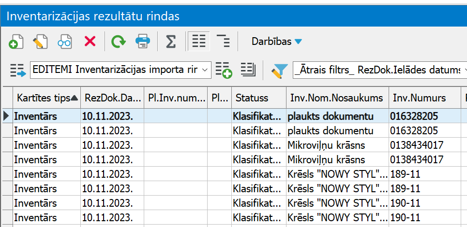467x227 pixels.
Task: Click the edit document pencil icon
Action: (x=40, y=42)
